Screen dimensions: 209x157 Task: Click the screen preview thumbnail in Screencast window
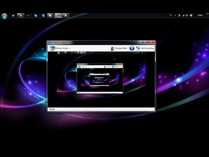[x=101, y=80]
